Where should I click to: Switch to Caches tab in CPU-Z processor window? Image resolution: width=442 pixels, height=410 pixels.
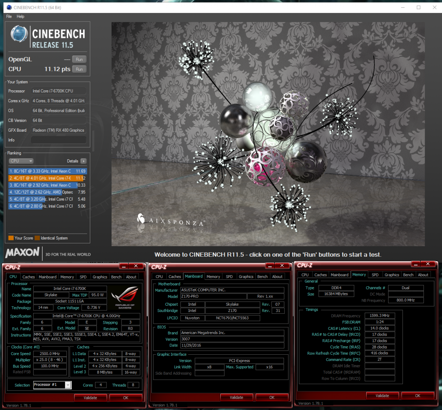click(x=28, y=277)
